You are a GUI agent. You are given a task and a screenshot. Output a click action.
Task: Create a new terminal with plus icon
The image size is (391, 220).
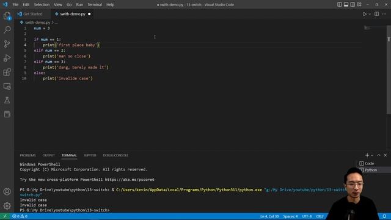click(367, 155)
